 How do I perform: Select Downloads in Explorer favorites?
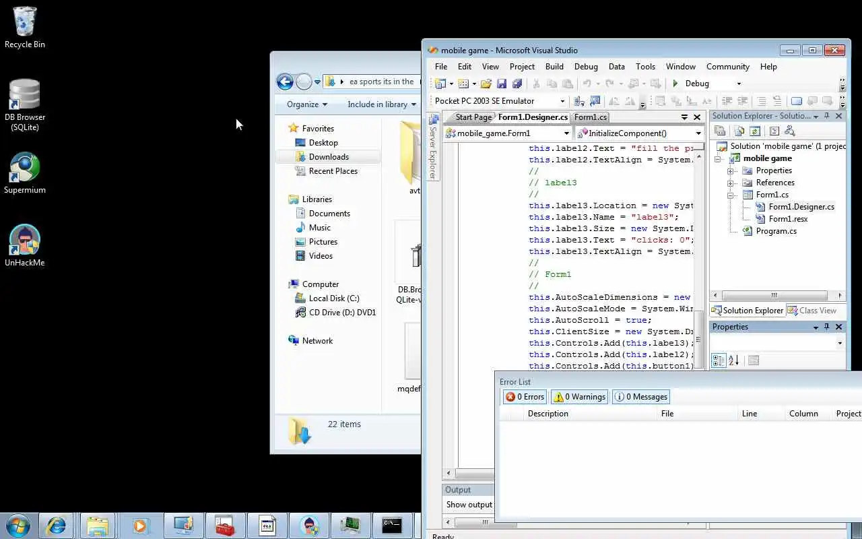click(x=329, y=157)
